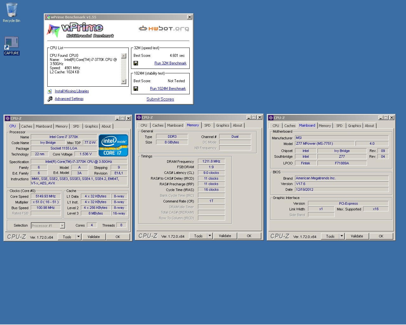Switch to Memory tab in CPU window
The height and width of the screenshot is (325, 406).
tap(62, 126)
